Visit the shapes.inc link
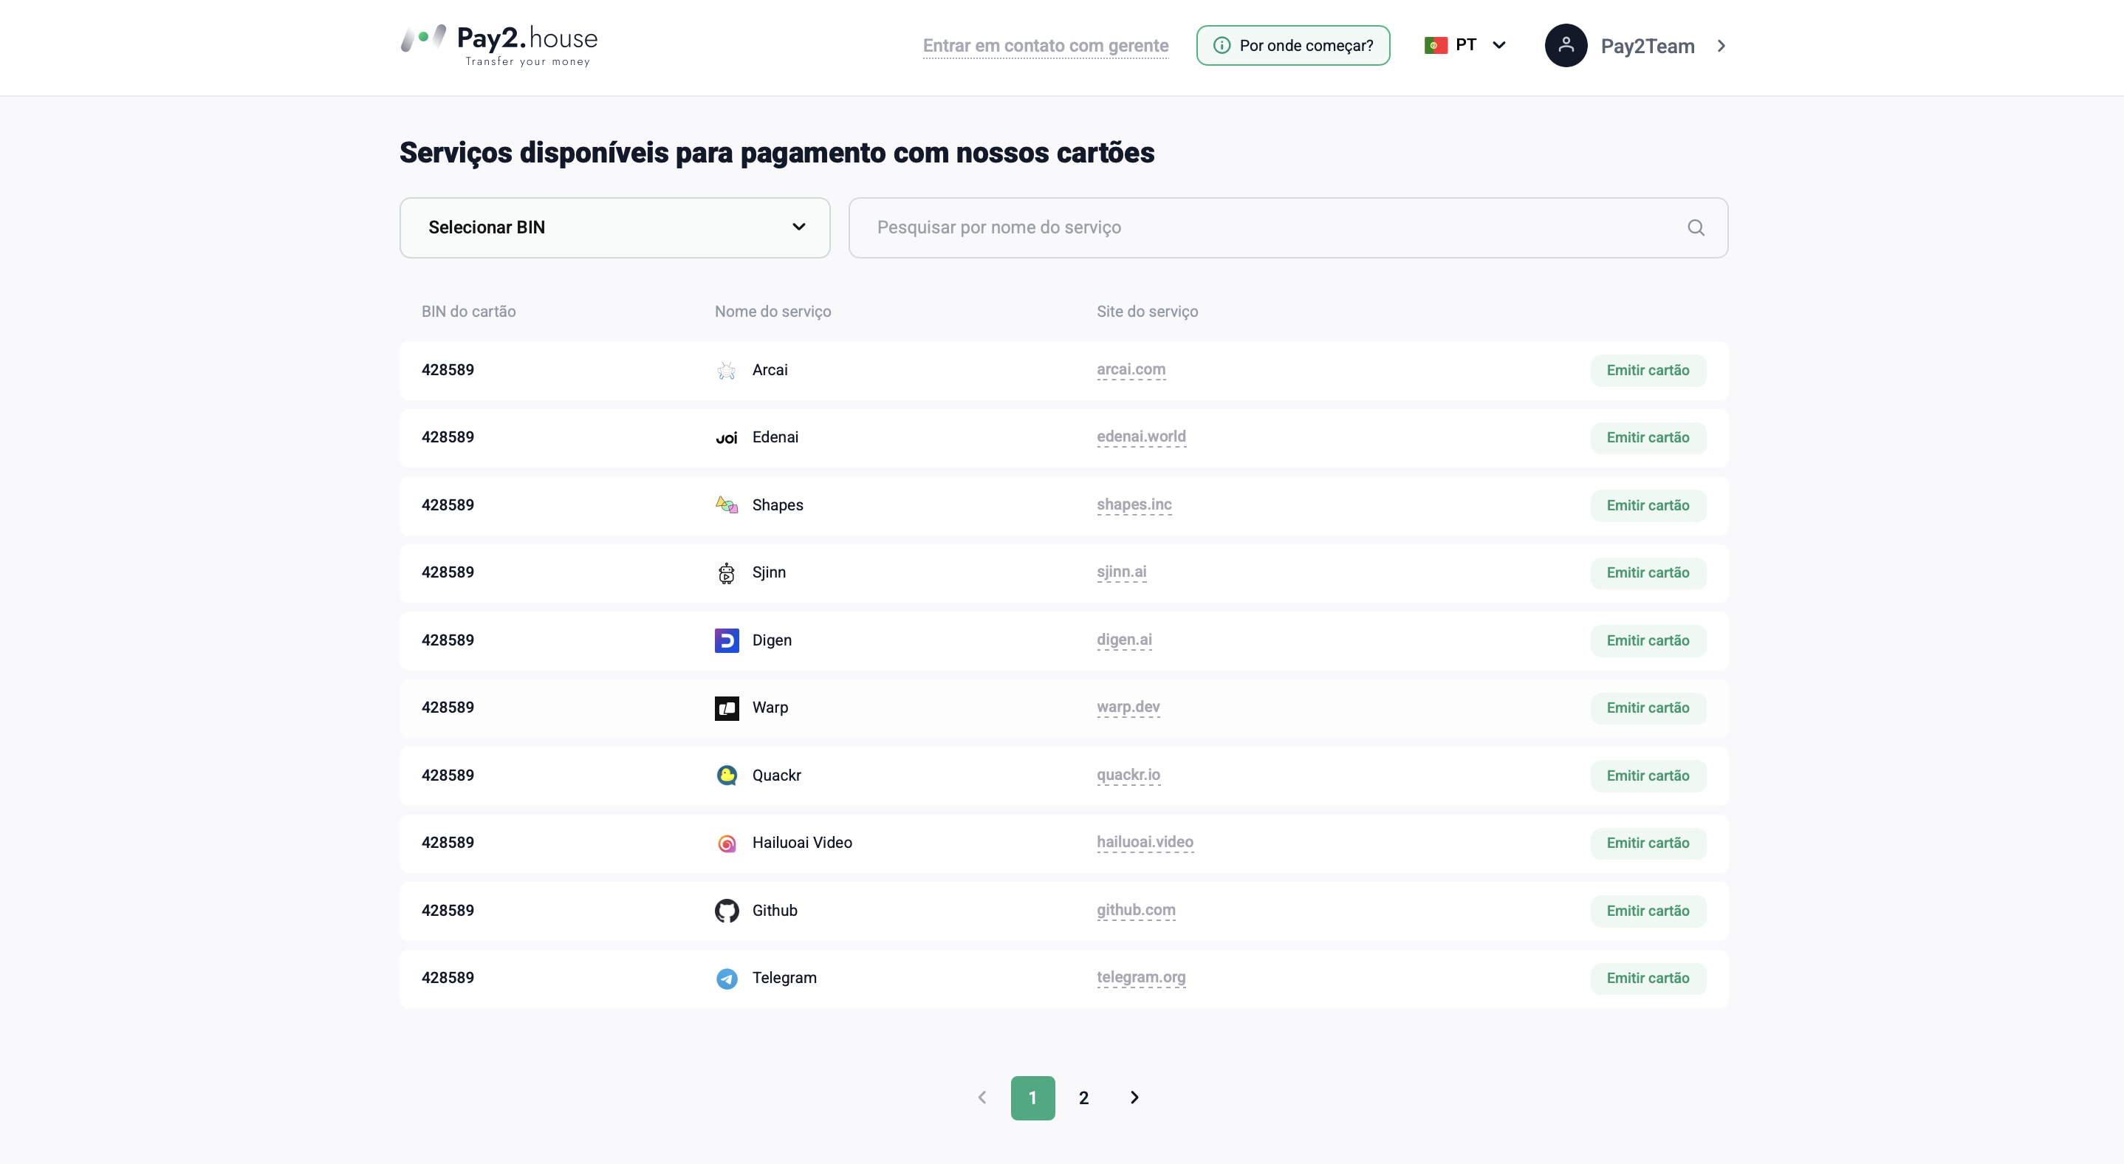This screenshot has width=2124, height=1164. tap(1134, 504)
